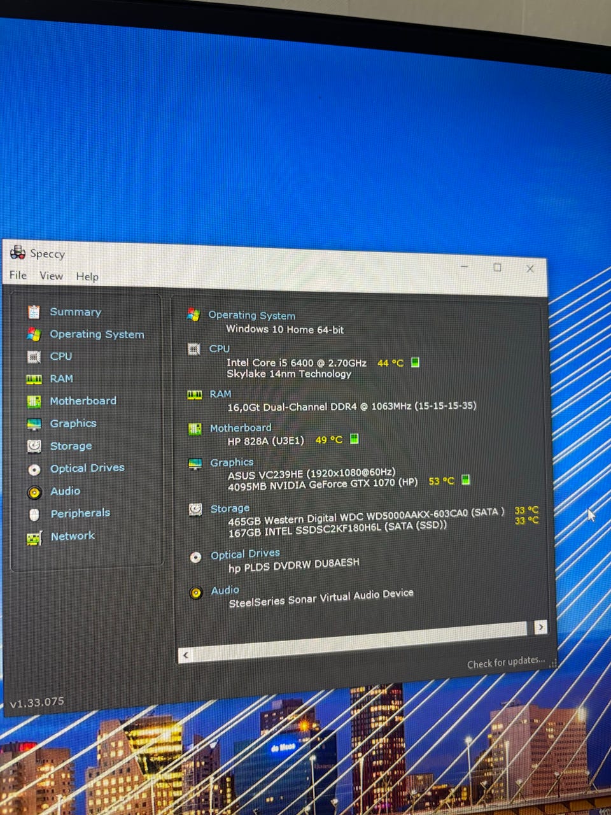Screen dimensions: 611x815
Task: Open the Audio heading link in summary
Action: pos(225,590)
